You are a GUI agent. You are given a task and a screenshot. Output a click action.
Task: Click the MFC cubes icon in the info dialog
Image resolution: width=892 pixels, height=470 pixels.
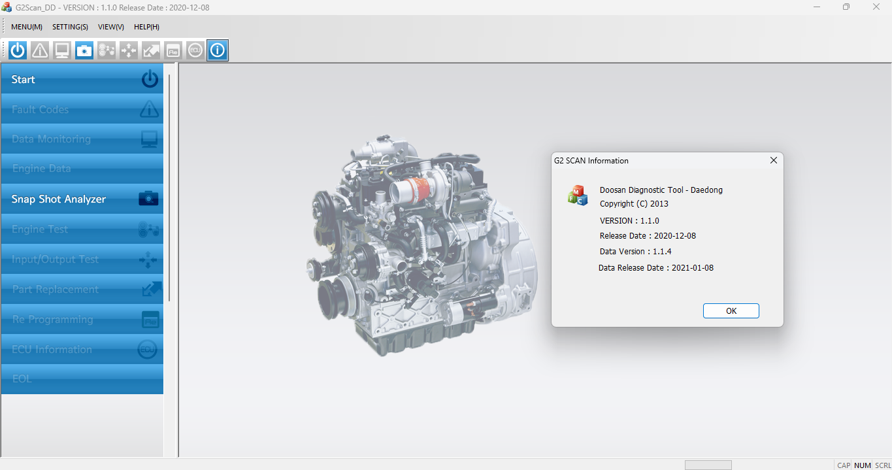click(x=578, y=195)
